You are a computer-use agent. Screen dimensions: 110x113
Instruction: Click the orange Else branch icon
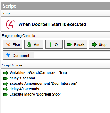click(x=8, y=44)
